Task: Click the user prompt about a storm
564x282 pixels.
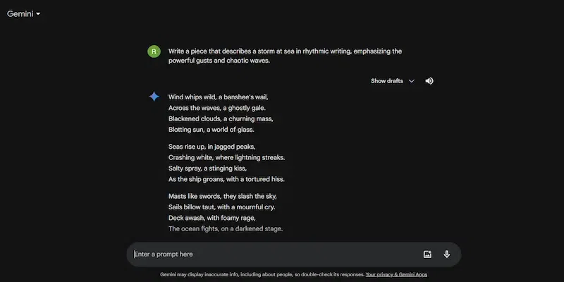Action: pyautogui.click(x=285, y=56)
